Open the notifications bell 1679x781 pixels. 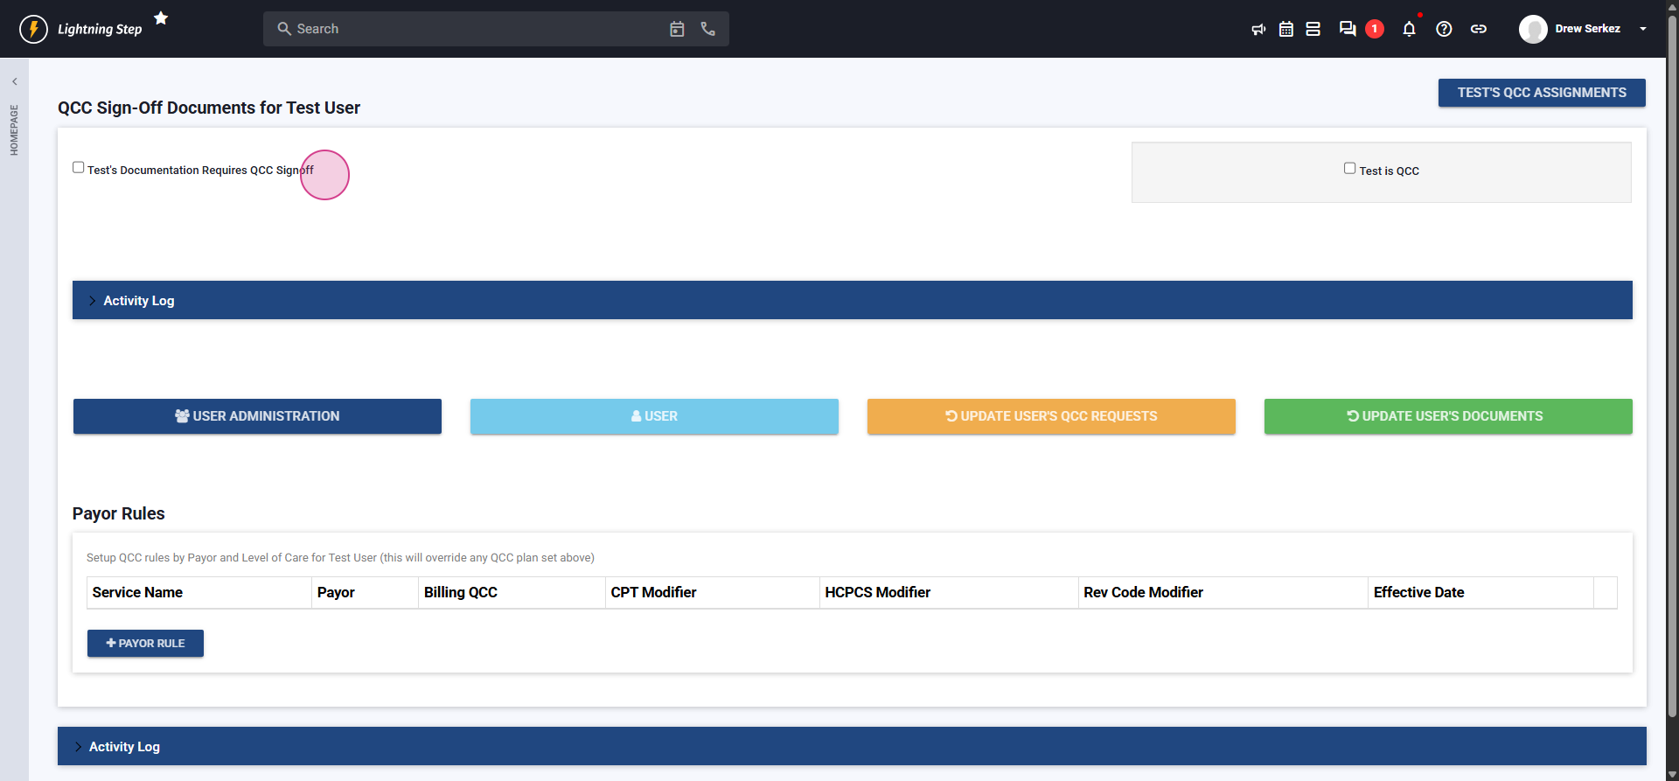click(x=1409, y=29)
